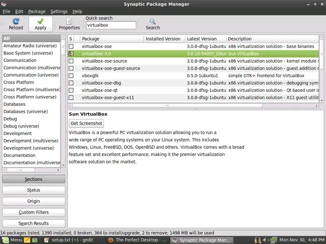
Task: Click the notes icon beside the Menu button
Action: pyautogui.click(x=27, y=240)
